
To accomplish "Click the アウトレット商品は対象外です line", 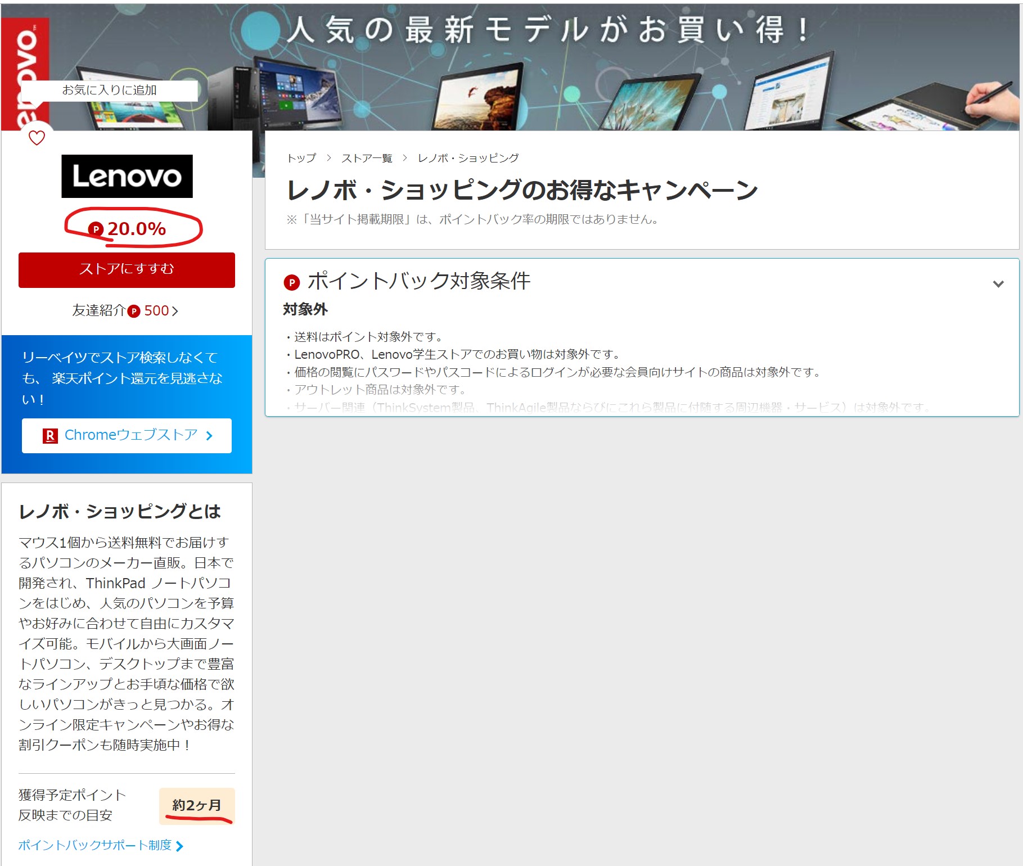I will click(x=376, y=389).
